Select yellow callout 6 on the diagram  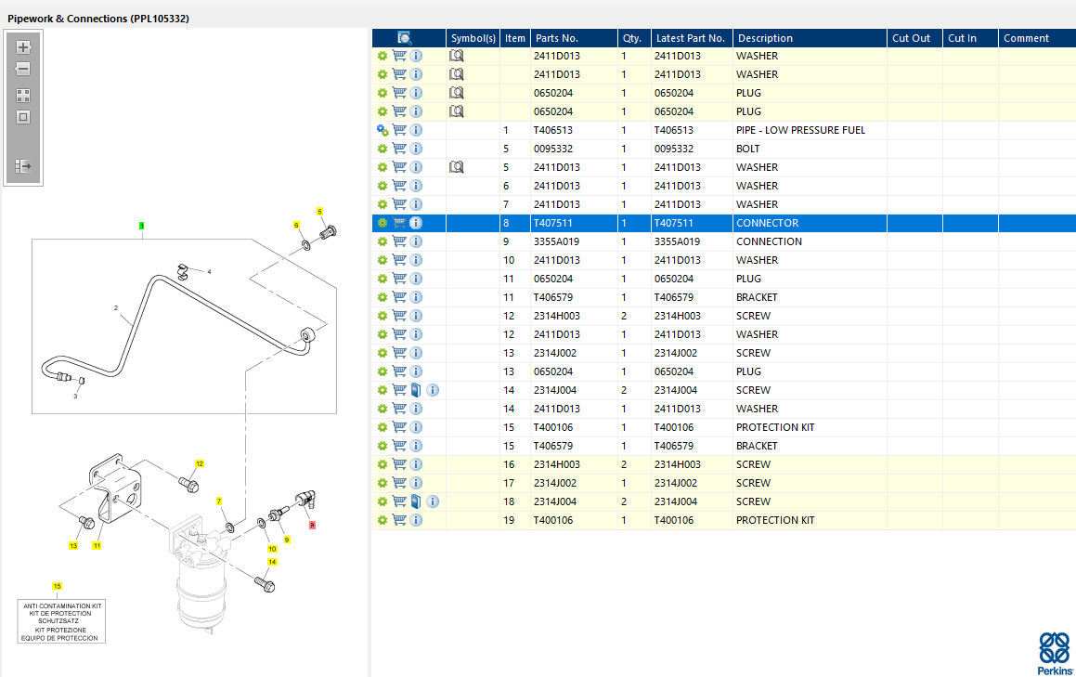(296, 225)
